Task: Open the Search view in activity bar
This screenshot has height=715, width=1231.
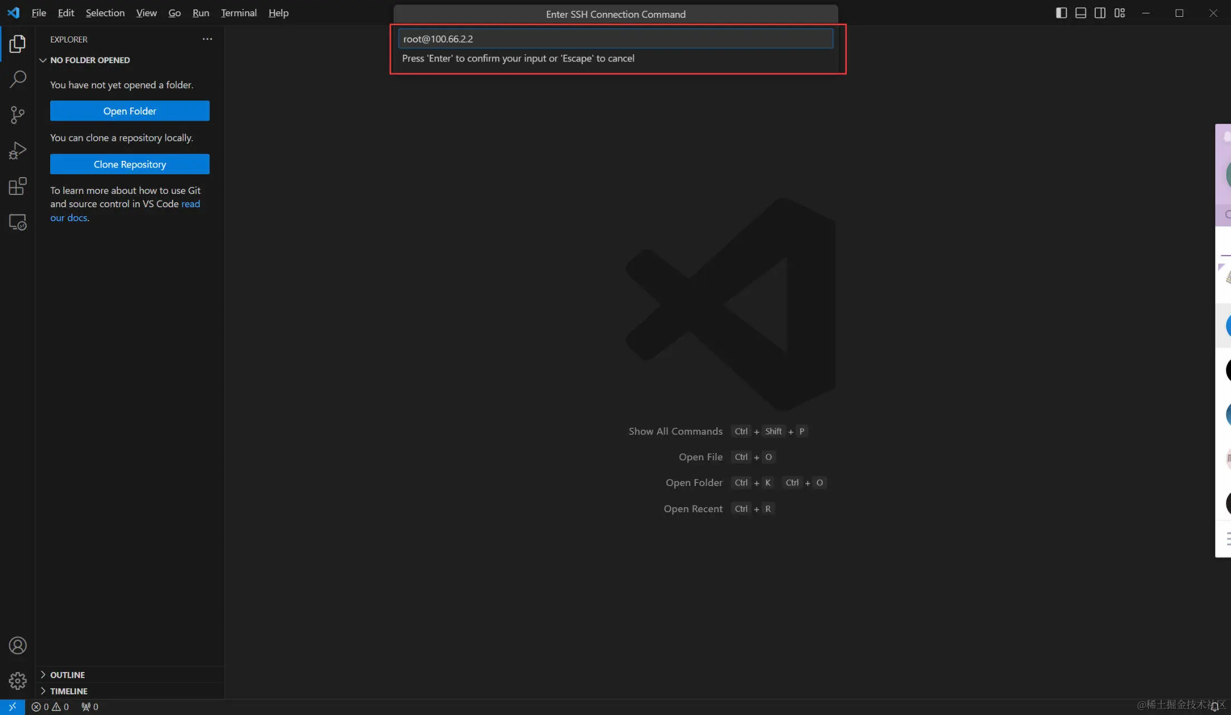Action: click(17, 79)
